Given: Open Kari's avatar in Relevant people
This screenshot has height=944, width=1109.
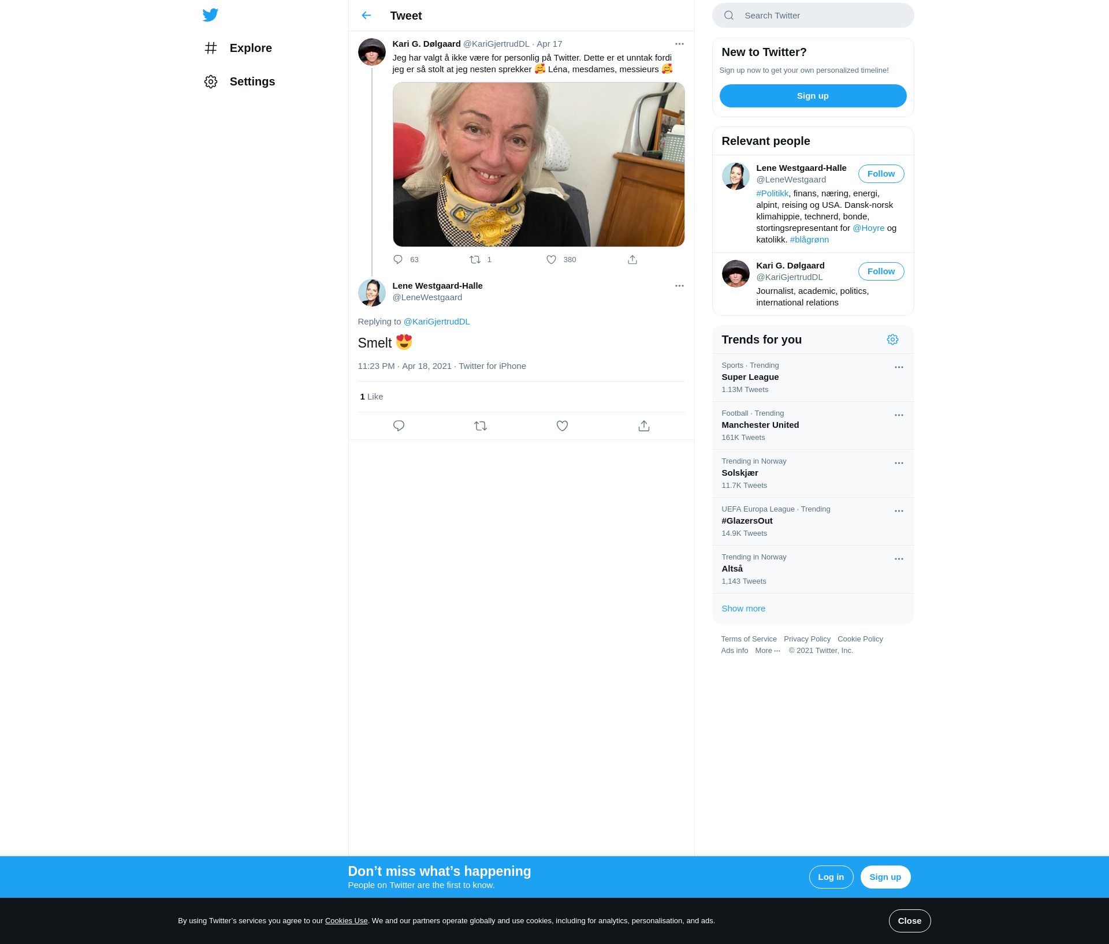Looking at the screenshot, I should tap(736, 274).
